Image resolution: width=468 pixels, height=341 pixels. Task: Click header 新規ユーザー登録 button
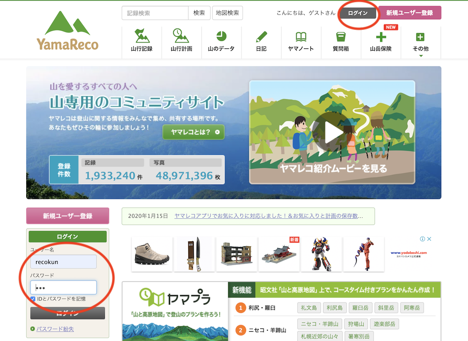click(409, 13)
